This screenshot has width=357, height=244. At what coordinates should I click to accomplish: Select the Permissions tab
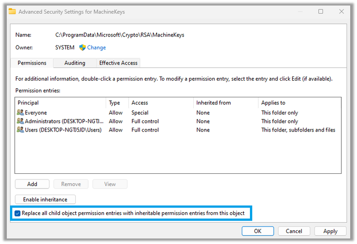tap(32, 63)
